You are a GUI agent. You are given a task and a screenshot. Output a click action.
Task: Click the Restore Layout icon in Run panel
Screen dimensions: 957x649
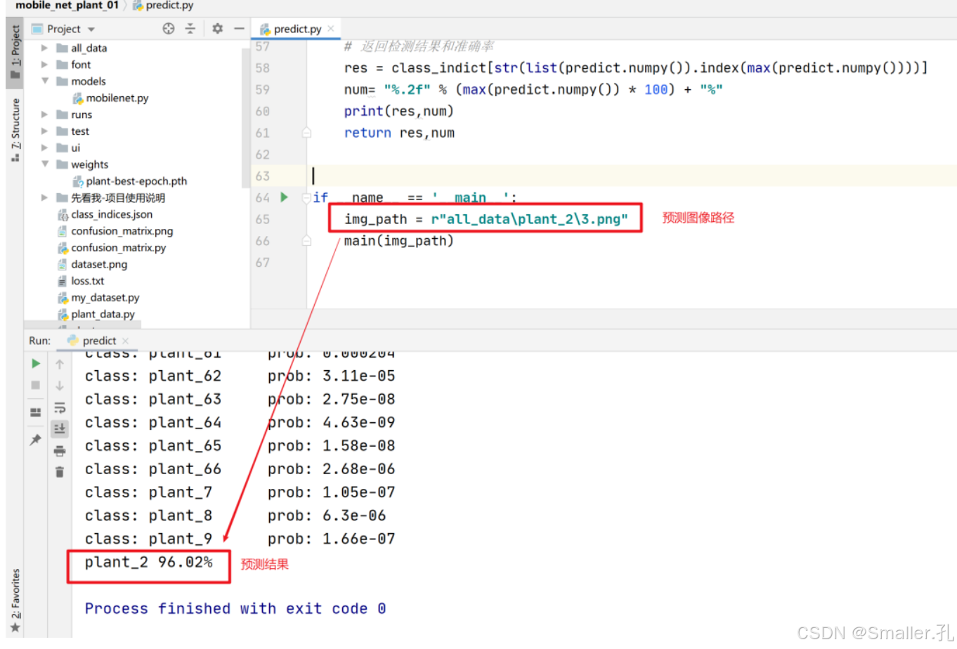[36, 412]
